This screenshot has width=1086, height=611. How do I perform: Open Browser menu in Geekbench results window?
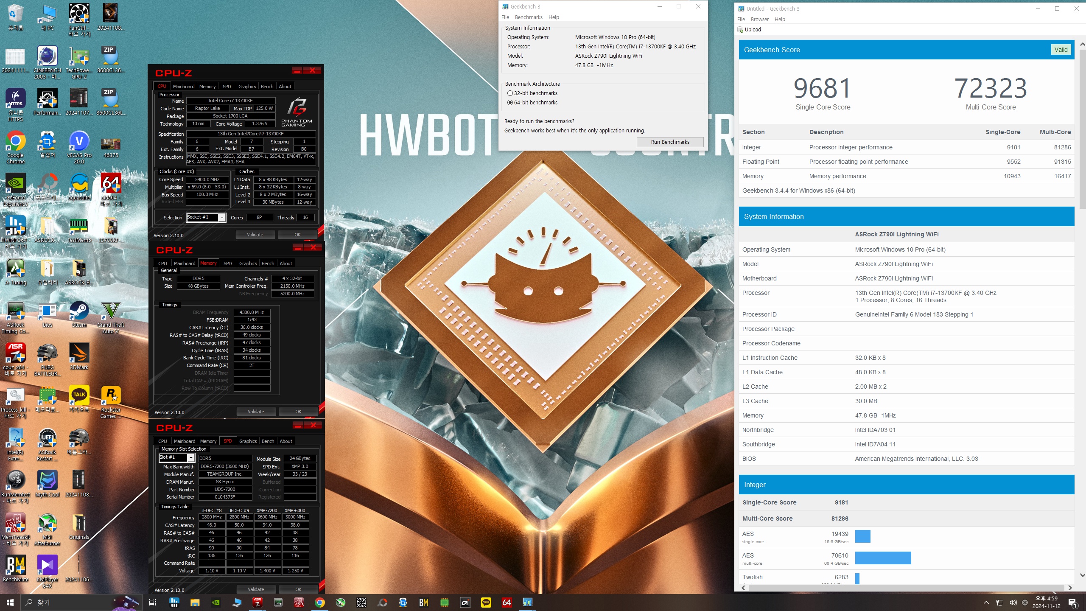tap(759, 20)
